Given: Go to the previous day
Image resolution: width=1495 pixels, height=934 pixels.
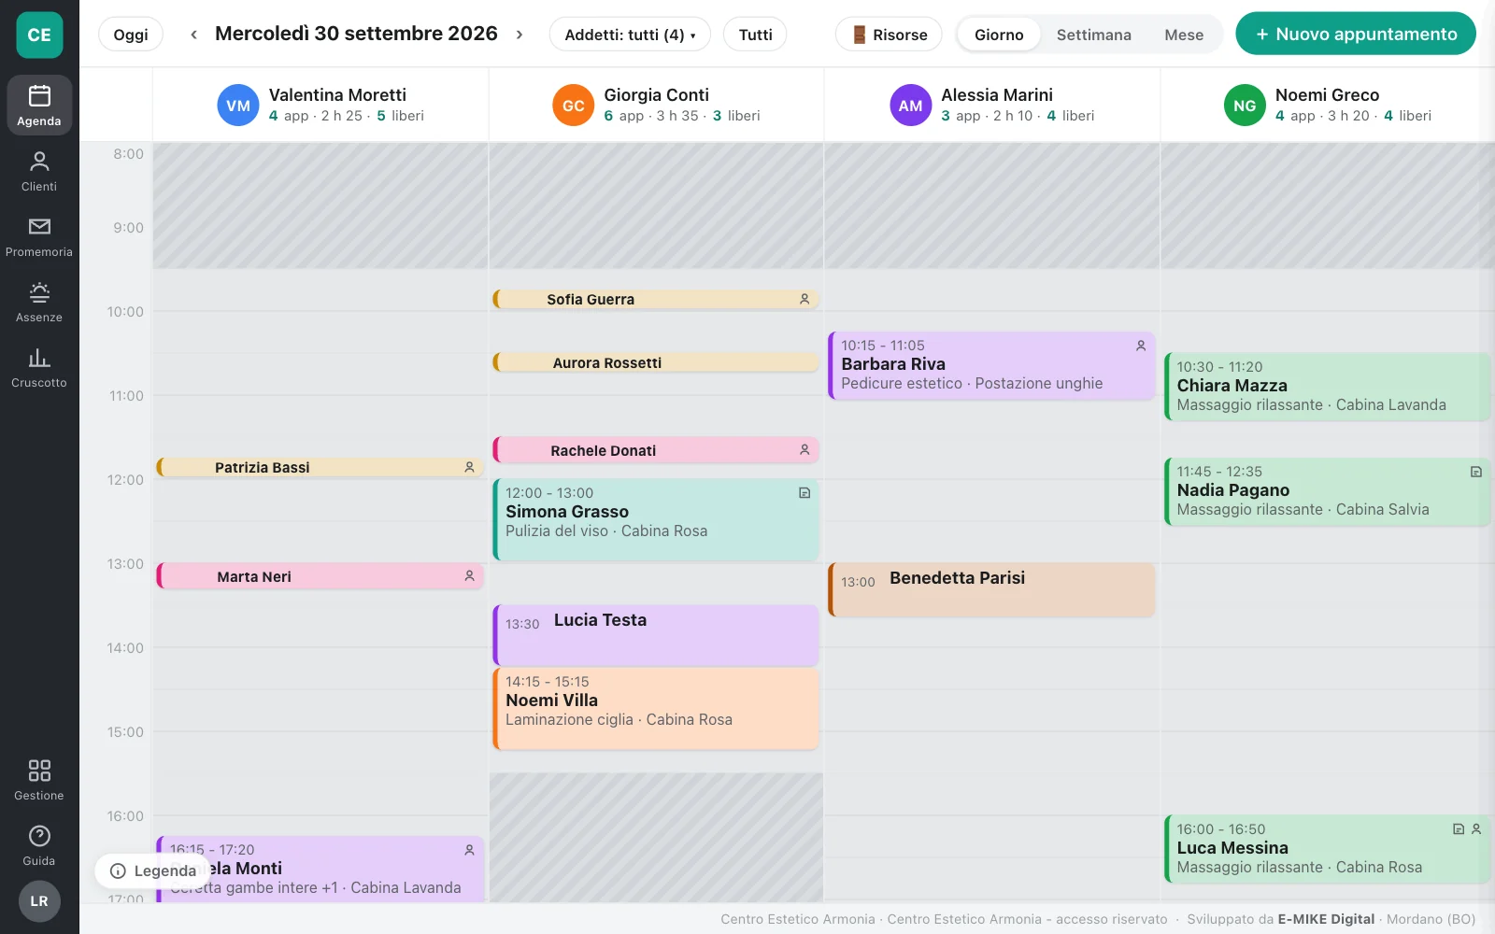Looking at the screenshot, I should pyautogui.click(x=193, y=35).
